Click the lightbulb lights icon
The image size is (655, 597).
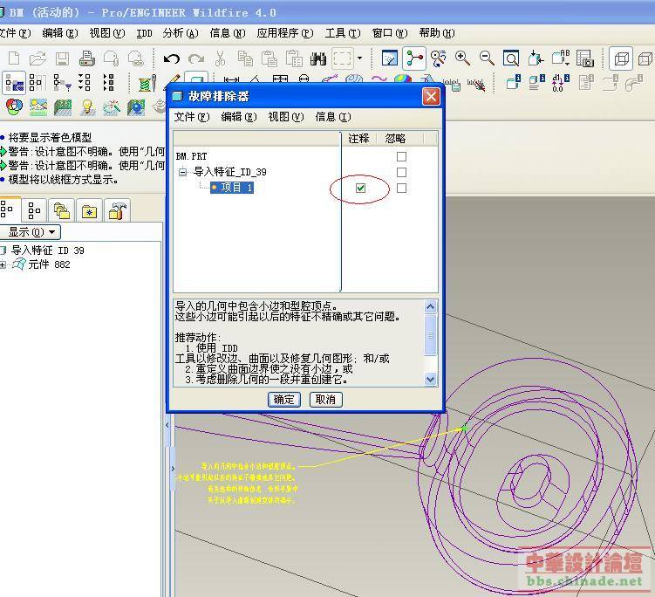pyautogui.click(x=87, y=107)
